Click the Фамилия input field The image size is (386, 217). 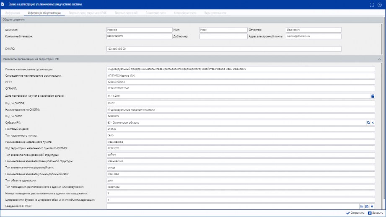click(x=139, y=30)
